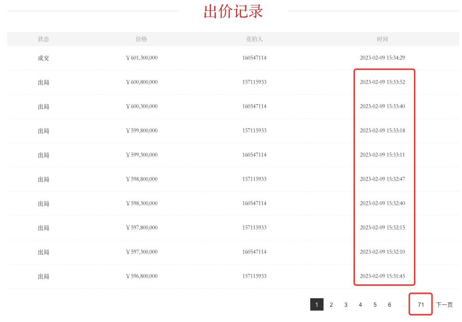
Task: Click the winning price Y601,300,000
Action: click(141, 58)
